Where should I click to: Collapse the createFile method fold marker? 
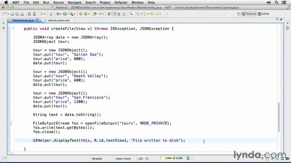(13, 29)
